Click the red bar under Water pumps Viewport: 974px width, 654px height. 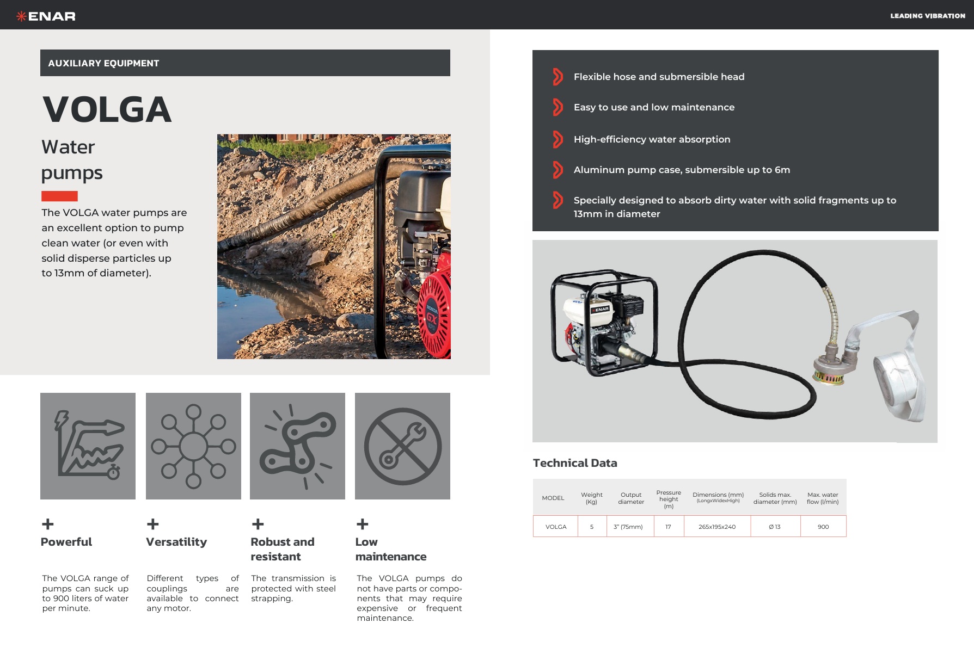(x=59, y=196)
